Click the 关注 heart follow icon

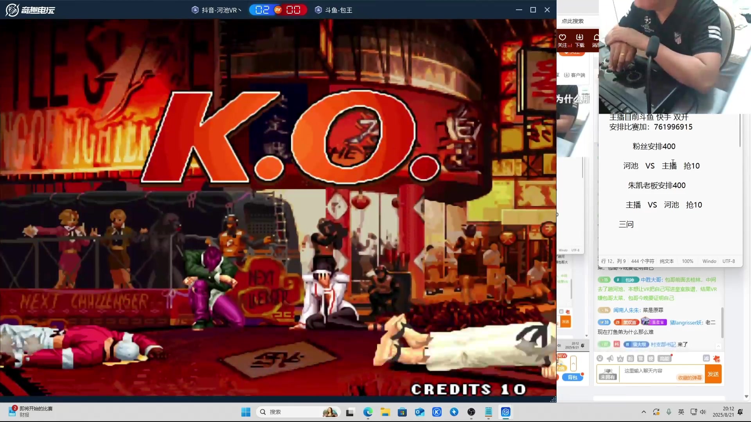point(562,40)
